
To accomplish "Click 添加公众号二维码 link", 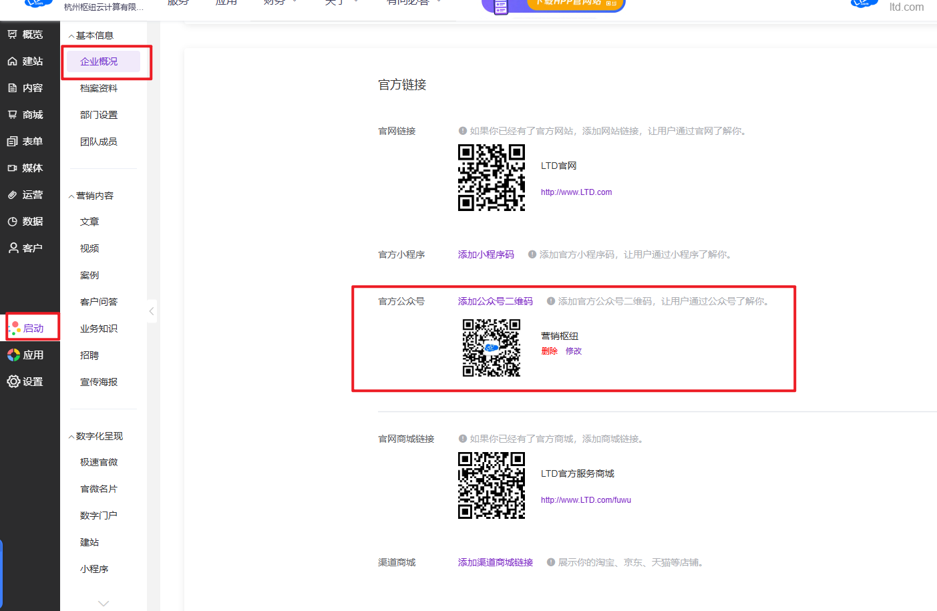I will [x=496, y=301].
